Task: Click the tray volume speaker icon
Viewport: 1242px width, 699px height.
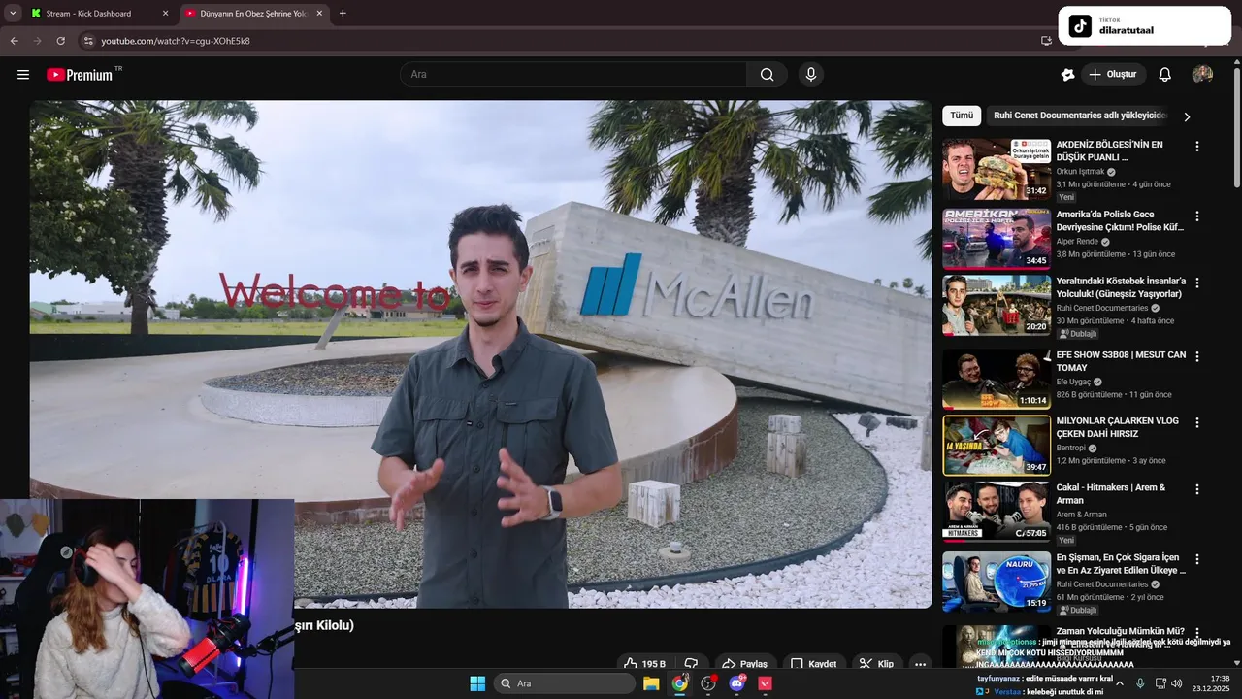Action: point(1177,683)
